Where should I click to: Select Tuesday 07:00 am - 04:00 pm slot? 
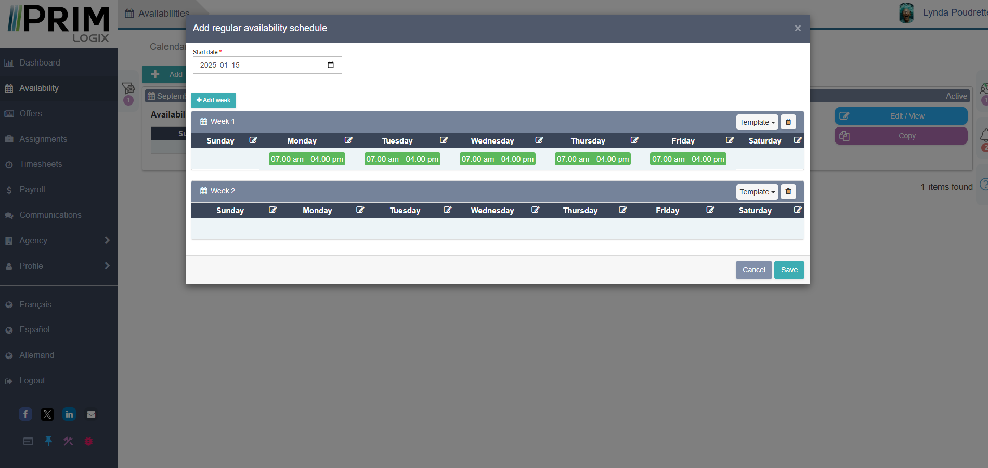pos(402,159)
